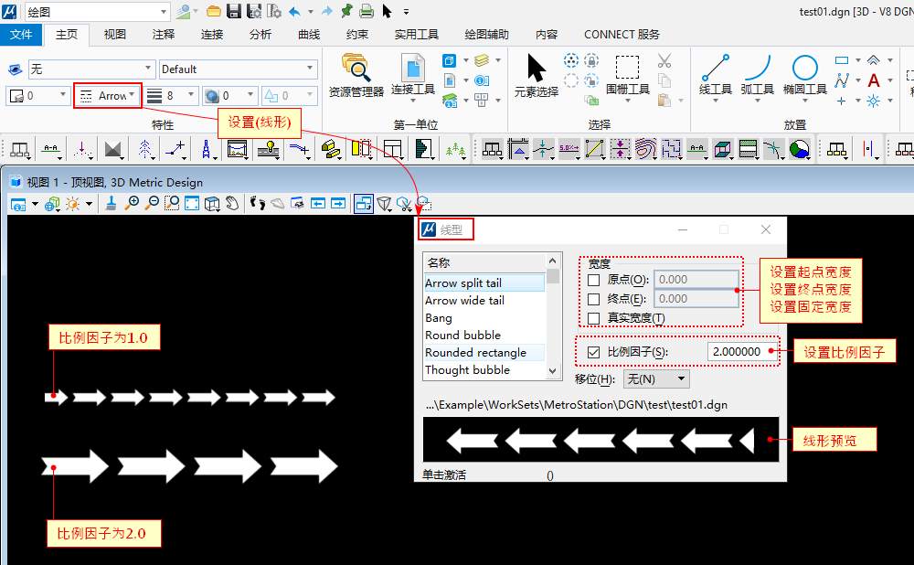Click View Next arrow in view toolbar
Viewport: 914px width, 565px height.
[x=338, y=203]
